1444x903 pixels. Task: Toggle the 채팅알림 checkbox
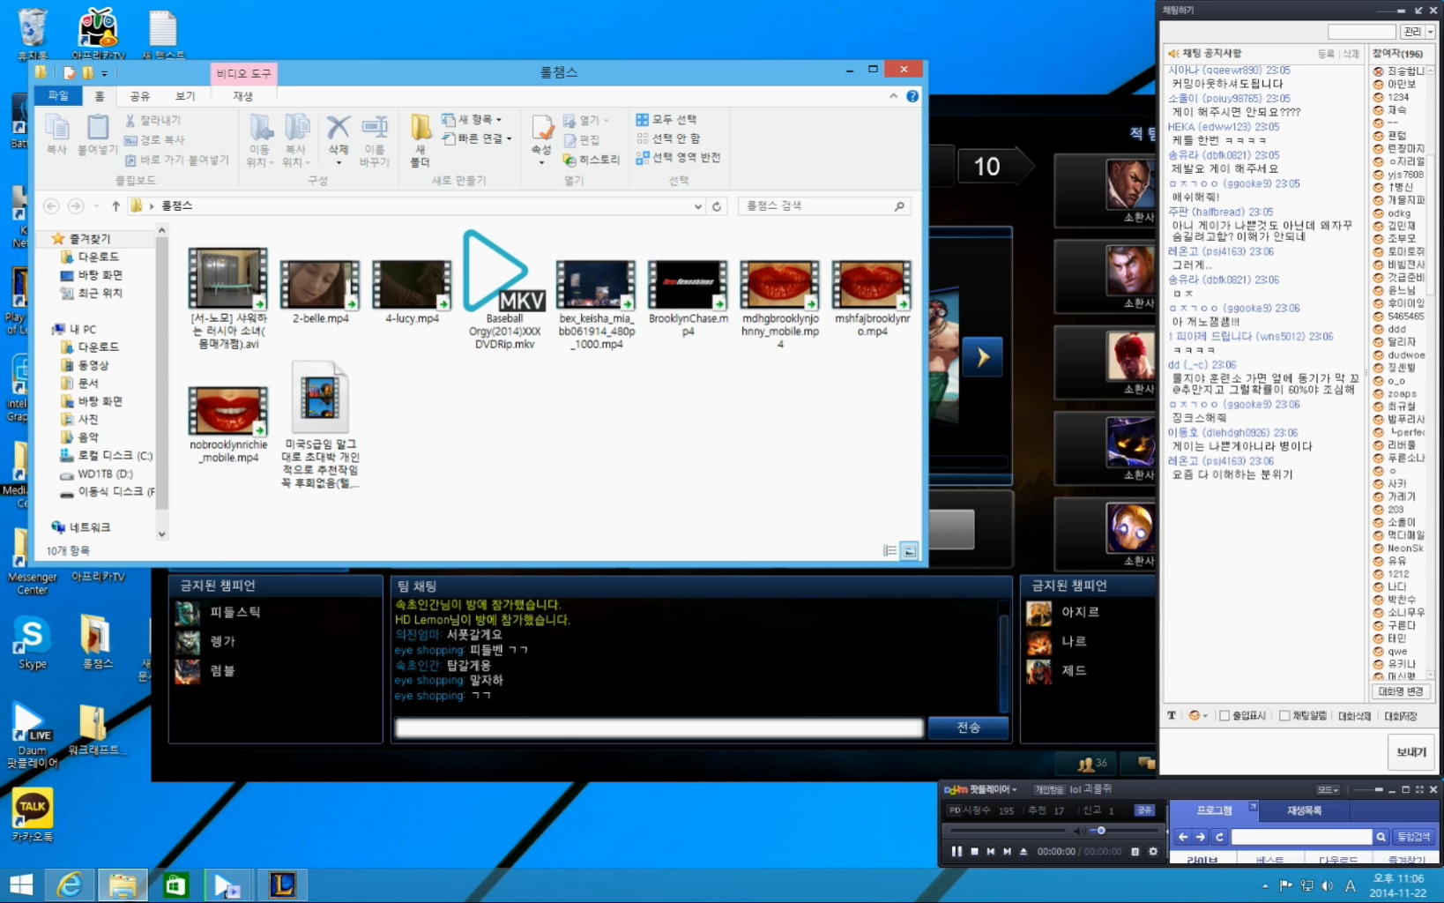(x=1284, y=716)
